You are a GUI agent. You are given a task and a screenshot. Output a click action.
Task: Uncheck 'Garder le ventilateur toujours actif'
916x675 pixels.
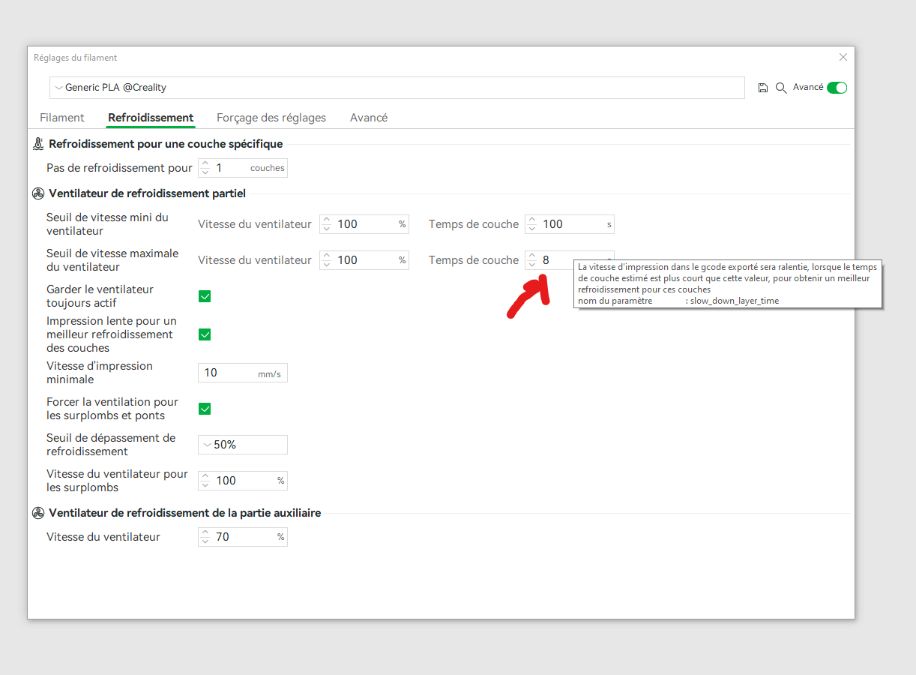point(205,296)
